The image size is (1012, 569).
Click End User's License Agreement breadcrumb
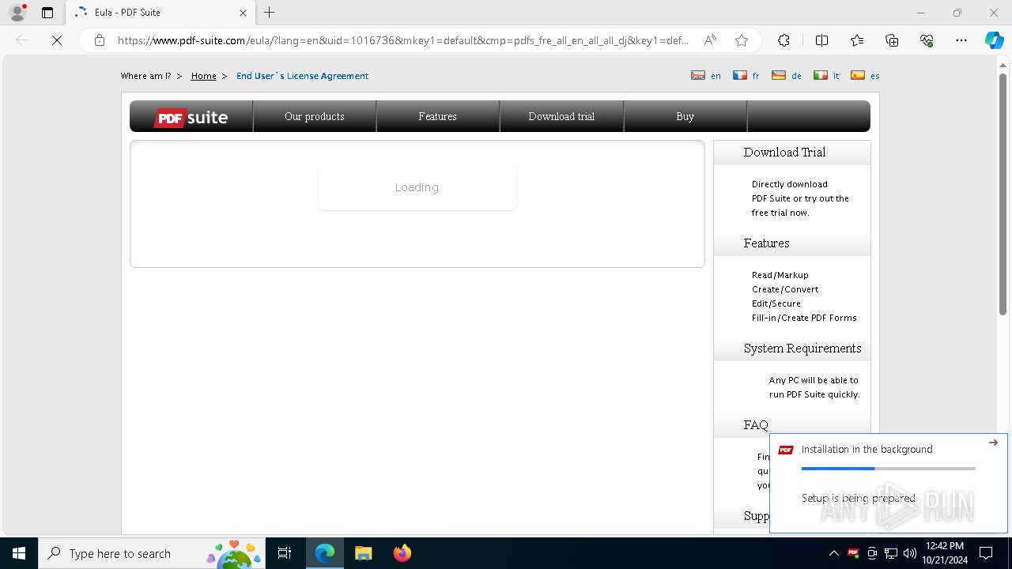point(302,76)
